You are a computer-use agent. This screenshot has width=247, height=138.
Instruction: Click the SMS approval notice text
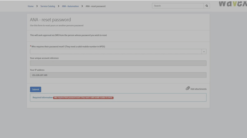(x=68, y=35)
